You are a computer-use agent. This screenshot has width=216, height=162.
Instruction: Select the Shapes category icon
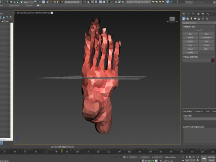[x=188, y=18]
